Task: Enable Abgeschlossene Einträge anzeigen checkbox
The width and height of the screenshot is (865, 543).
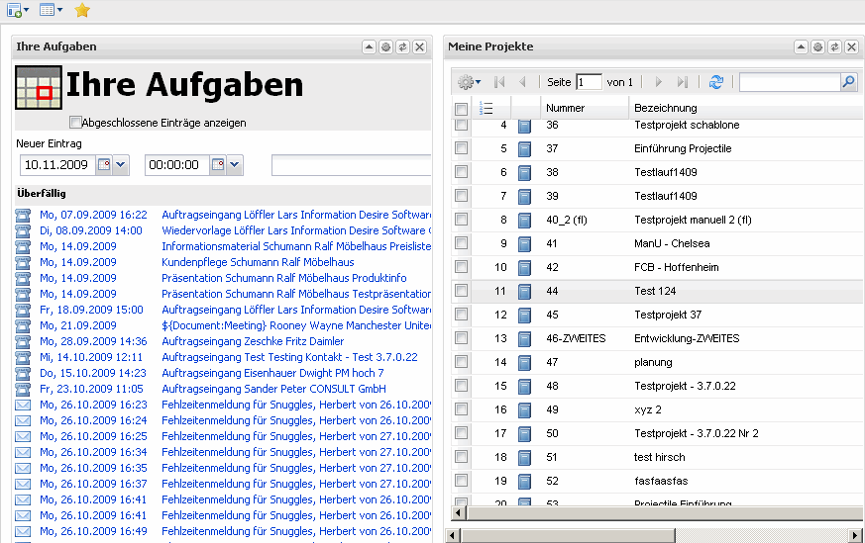Action: [75, 123]
